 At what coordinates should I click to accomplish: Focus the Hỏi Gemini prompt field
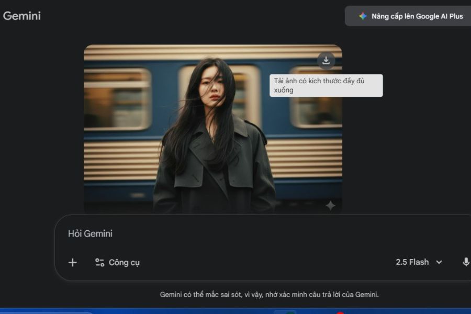coord(235,234)
